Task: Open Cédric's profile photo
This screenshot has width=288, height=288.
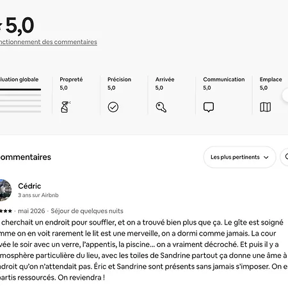Action: [5, 190]
